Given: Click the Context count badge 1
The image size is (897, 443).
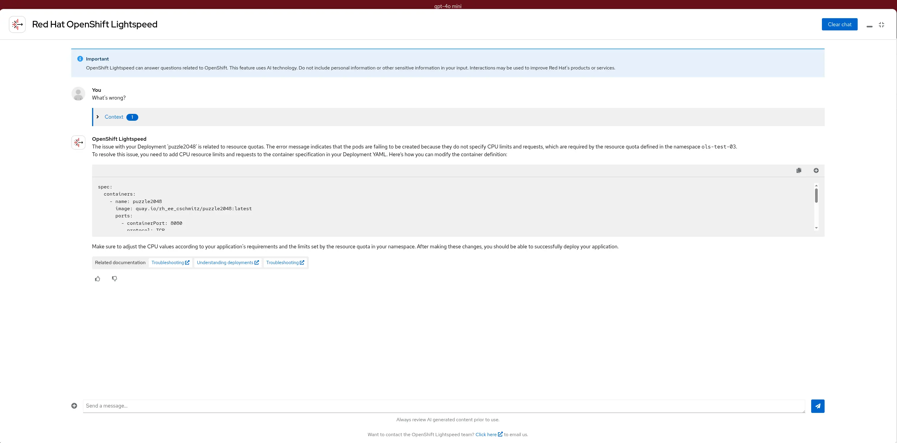Looking at the screenshot, I should point(132,117).
